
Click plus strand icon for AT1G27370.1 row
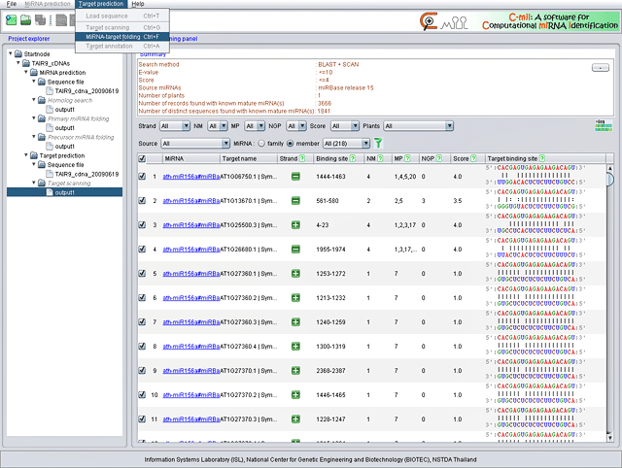tap(295, 371)
